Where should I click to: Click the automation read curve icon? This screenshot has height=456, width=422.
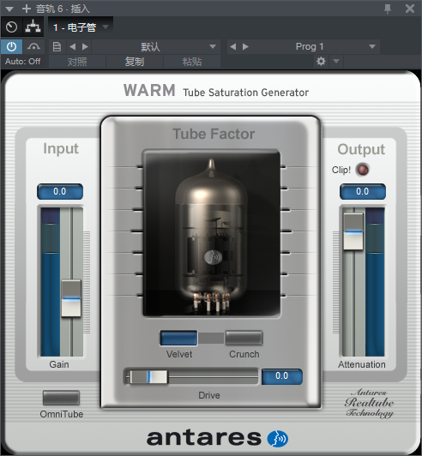coord(33,46)
